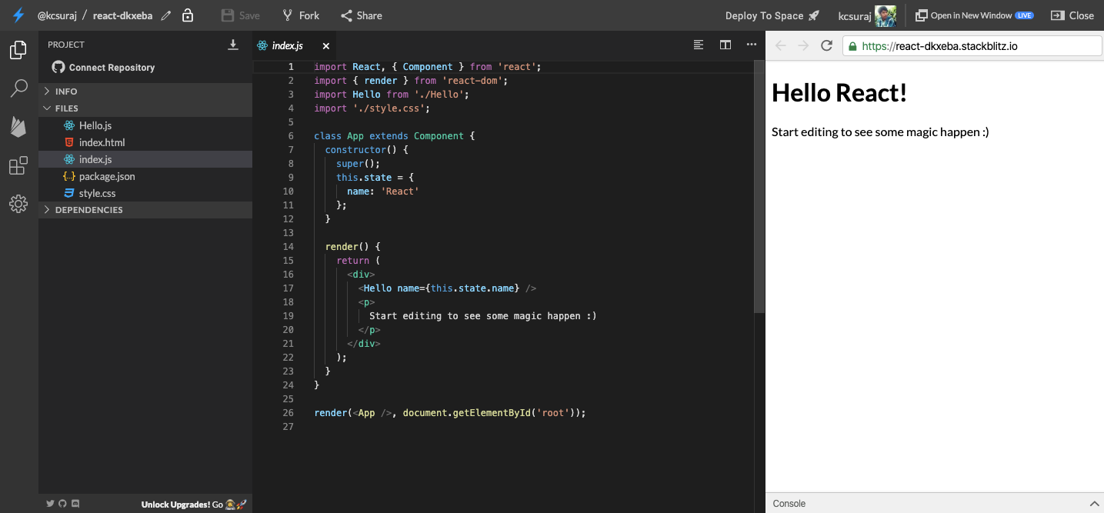Open the Search panel from the sidebar
The height and width of the screenshot is (513, 1104).
click(18, 88)
